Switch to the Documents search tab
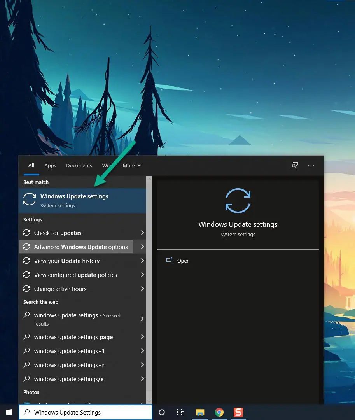Viewport: 355px width, 420px height. tap(79, 166)
